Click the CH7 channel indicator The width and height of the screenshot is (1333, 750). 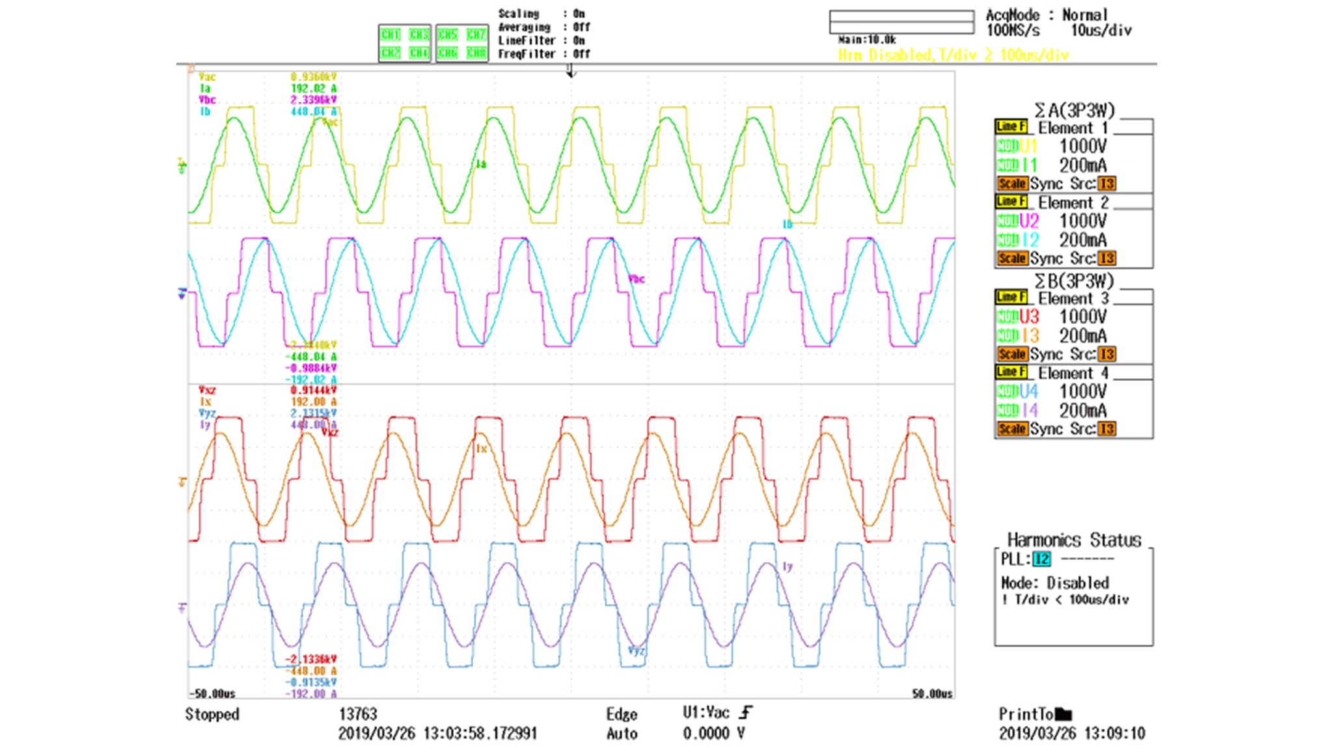(x=476, y=35)
